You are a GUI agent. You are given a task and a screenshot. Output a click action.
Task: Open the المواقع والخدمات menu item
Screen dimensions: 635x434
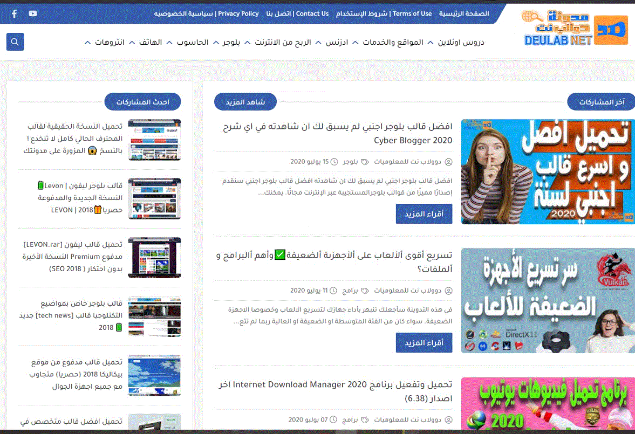pyautogui.click(x=393, y=42)
